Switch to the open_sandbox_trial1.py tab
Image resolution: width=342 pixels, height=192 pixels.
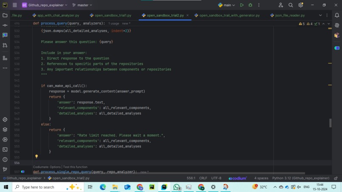(x=111, y=16)
